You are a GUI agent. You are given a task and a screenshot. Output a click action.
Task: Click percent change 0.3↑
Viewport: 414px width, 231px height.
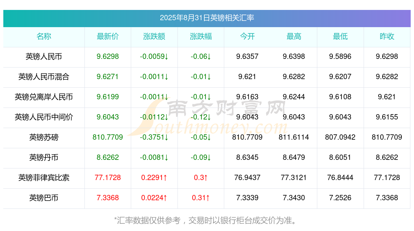201,178
